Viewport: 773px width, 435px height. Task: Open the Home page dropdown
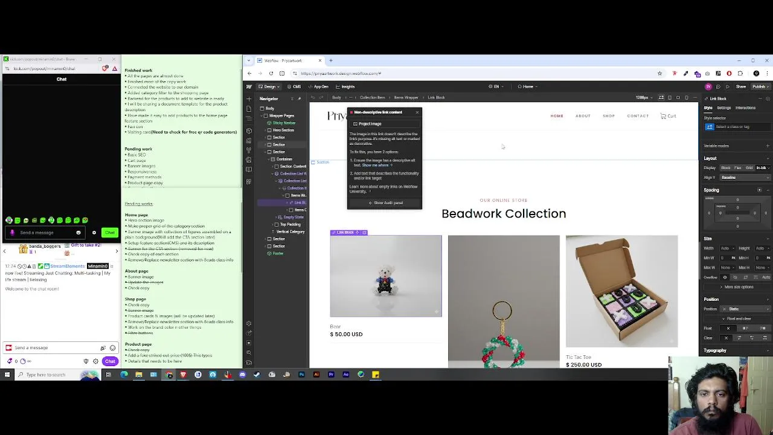pyautogui.click(x=527, y=86)
